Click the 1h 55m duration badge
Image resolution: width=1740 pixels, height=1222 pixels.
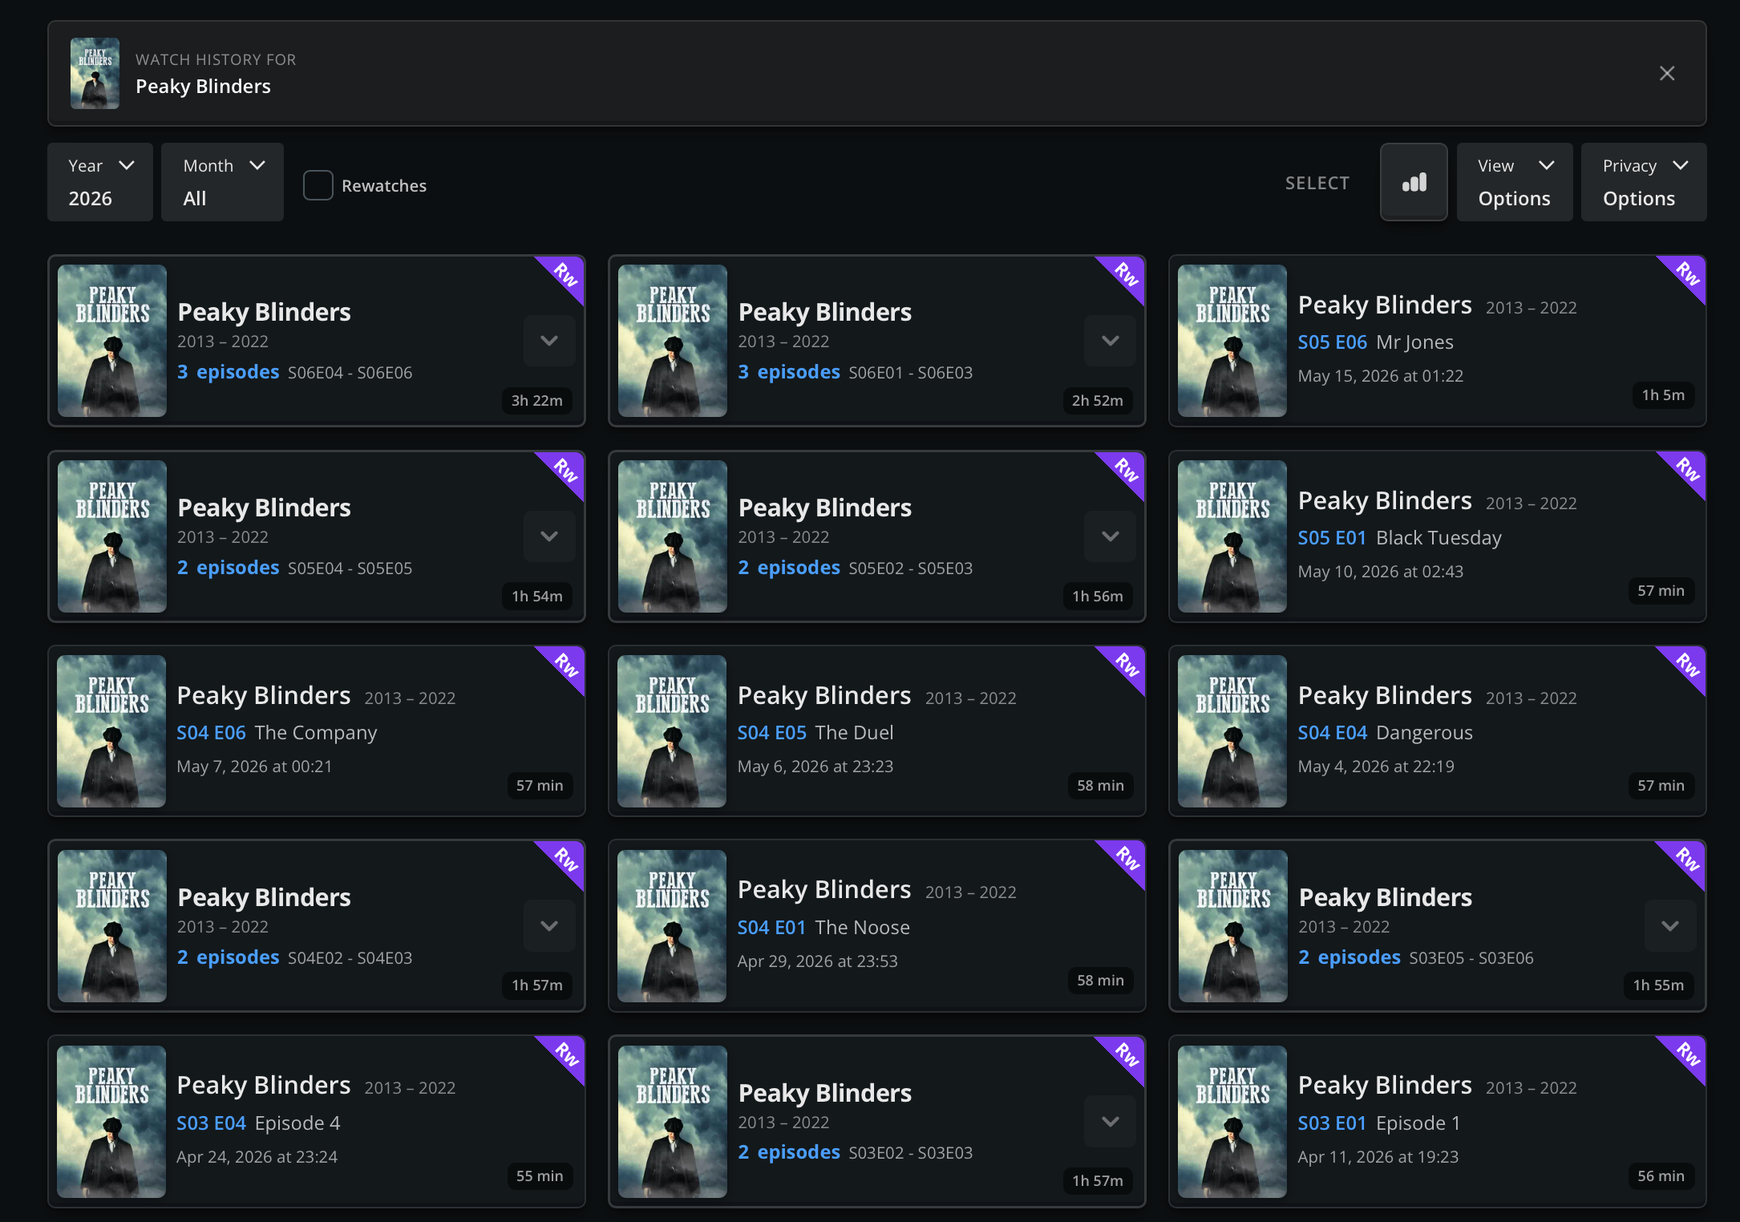pyautogui.click(x=1659, y=985)
